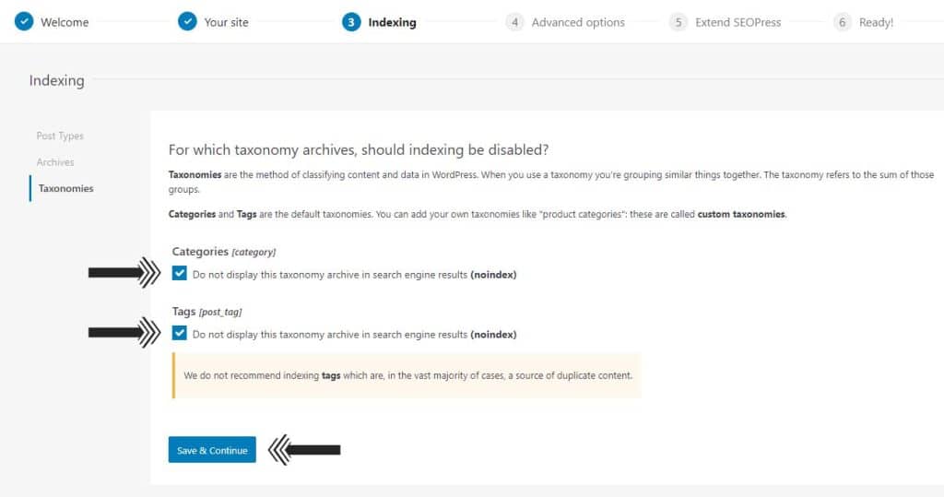The image size is (944, 497).
Task: Click the Categories noindex label text
Action: pyautogui.click(x=355, y=275)
